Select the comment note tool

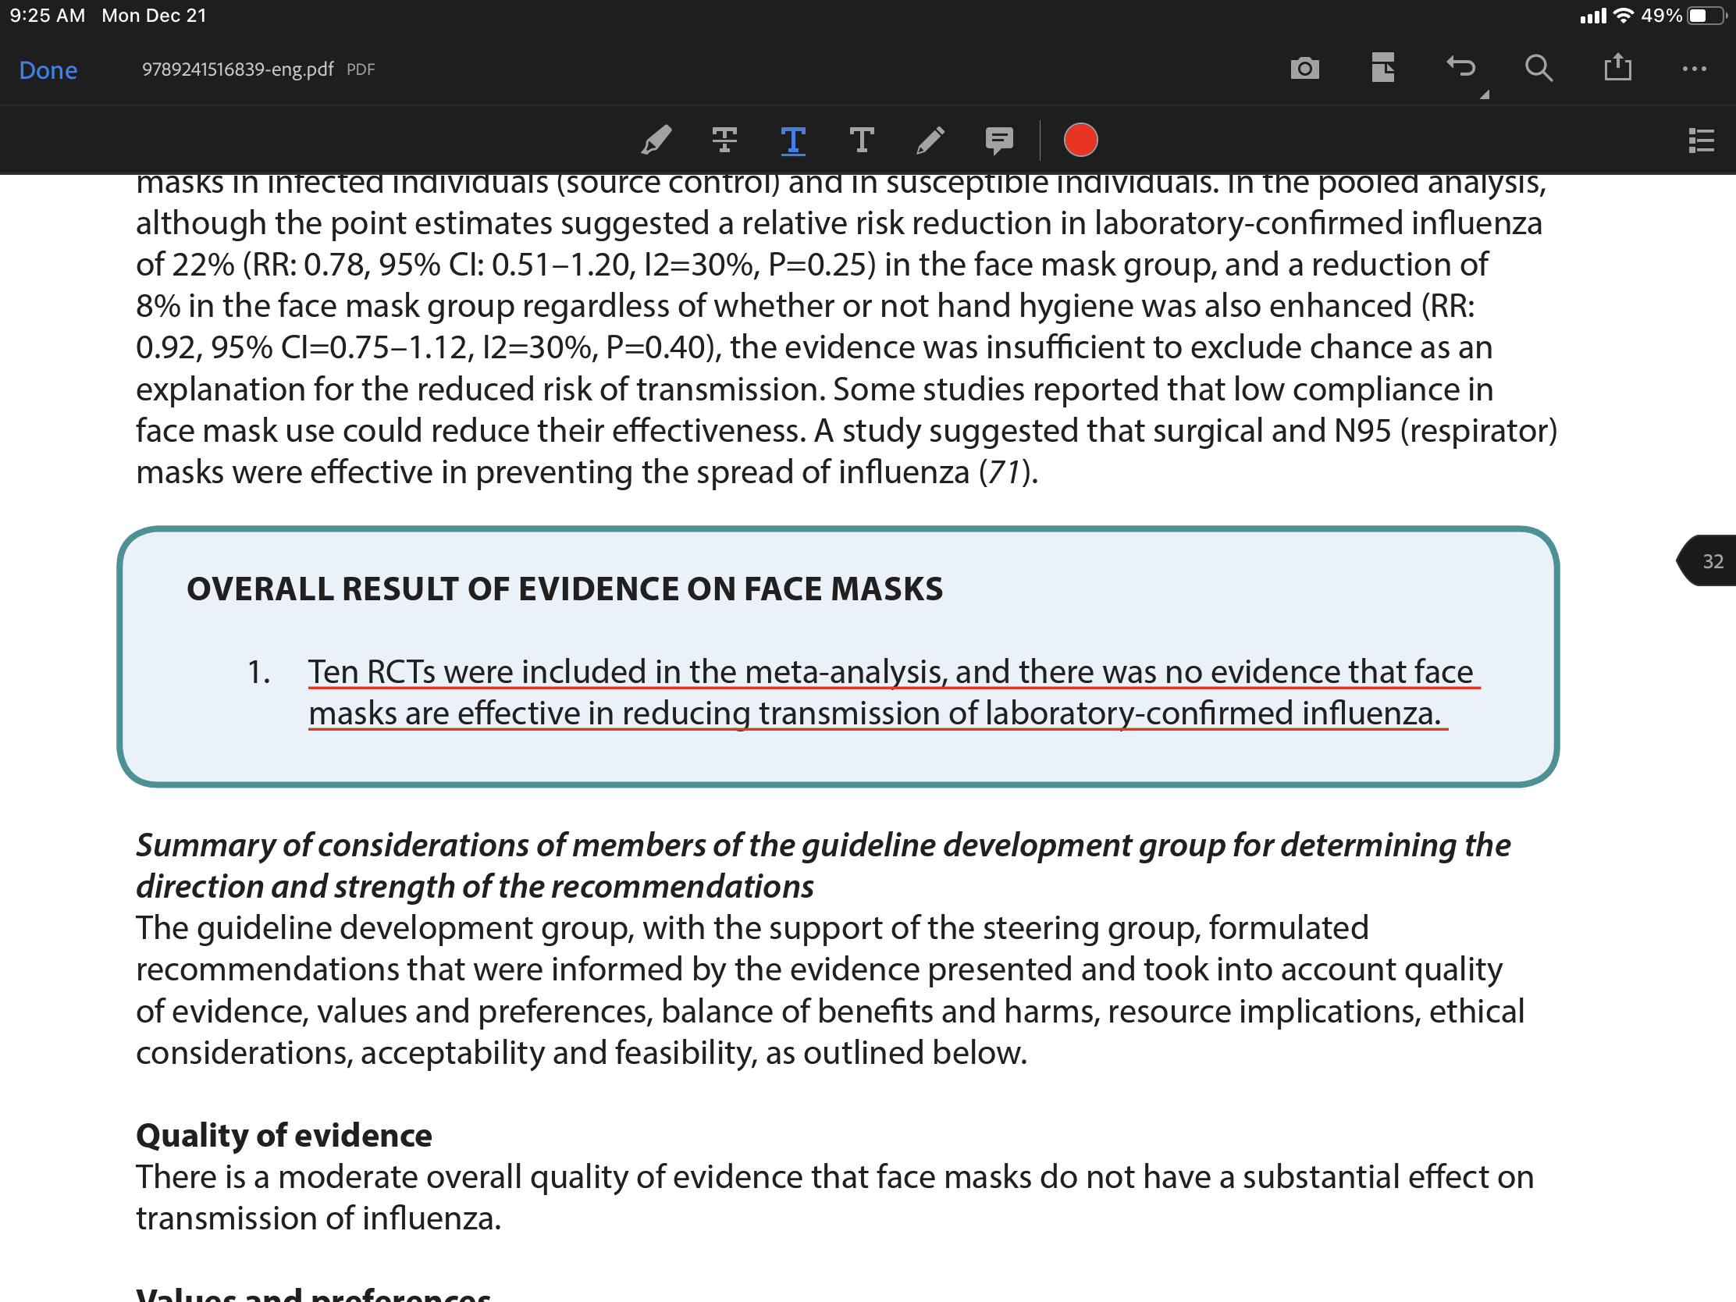click(999, 141)
